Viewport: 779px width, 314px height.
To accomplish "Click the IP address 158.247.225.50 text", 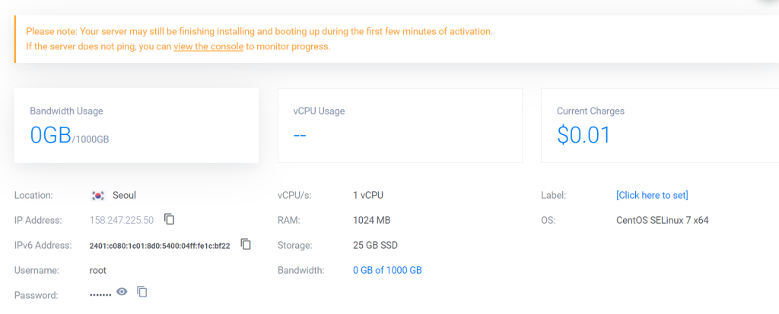I will [x=122, y=221].
